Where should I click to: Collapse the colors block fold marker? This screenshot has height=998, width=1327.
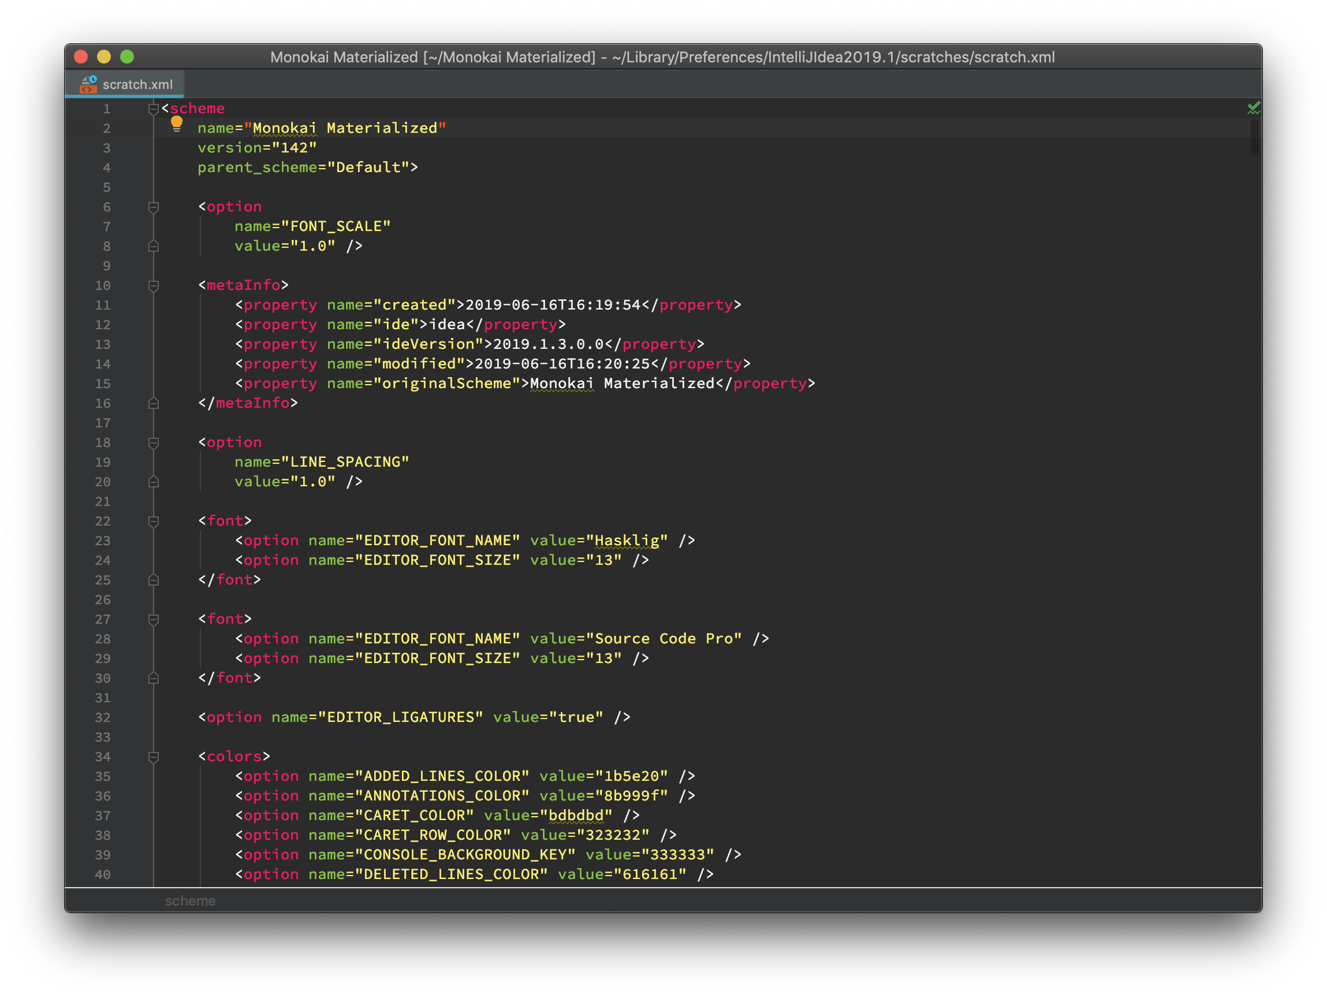click(x=154, y=757)
